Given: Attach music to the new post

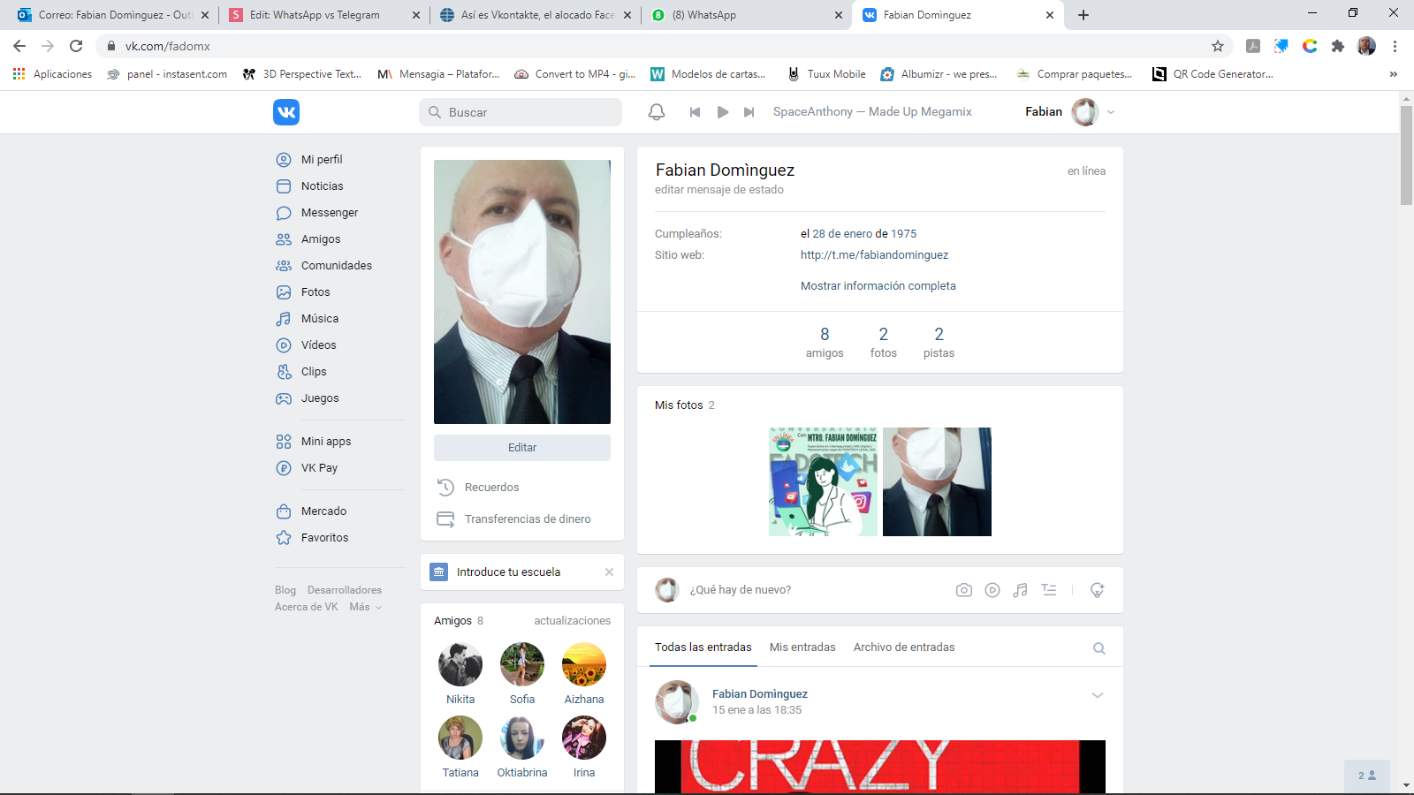Looking at the screenshot, I should [1021, 590].
